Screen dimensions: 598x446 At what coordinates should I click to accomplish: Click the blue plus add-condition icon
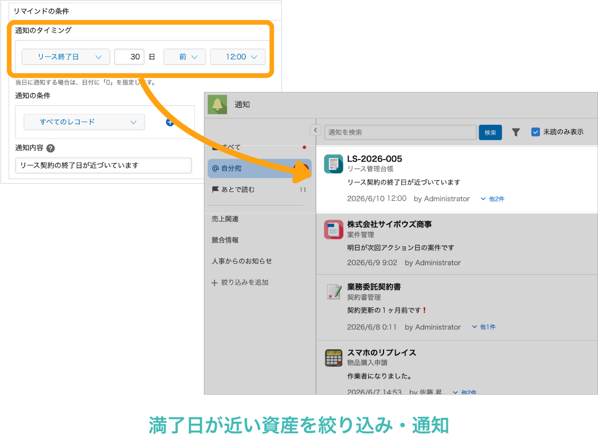click(170, 123)
